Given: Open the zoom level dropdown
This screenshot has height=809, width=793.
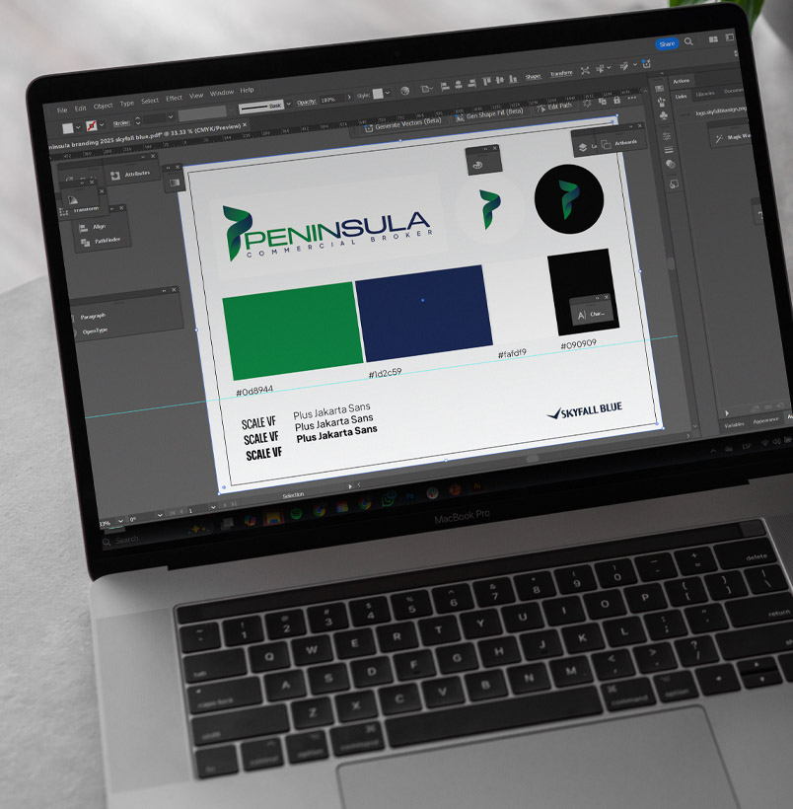Looking at the screenshot, I should click(120, 521).
